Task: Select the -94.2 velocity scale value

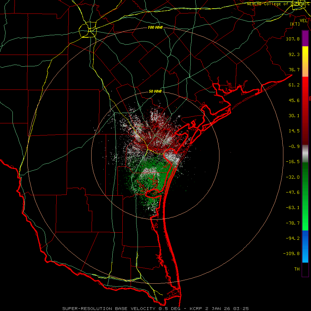Action: tap(293, 238)
